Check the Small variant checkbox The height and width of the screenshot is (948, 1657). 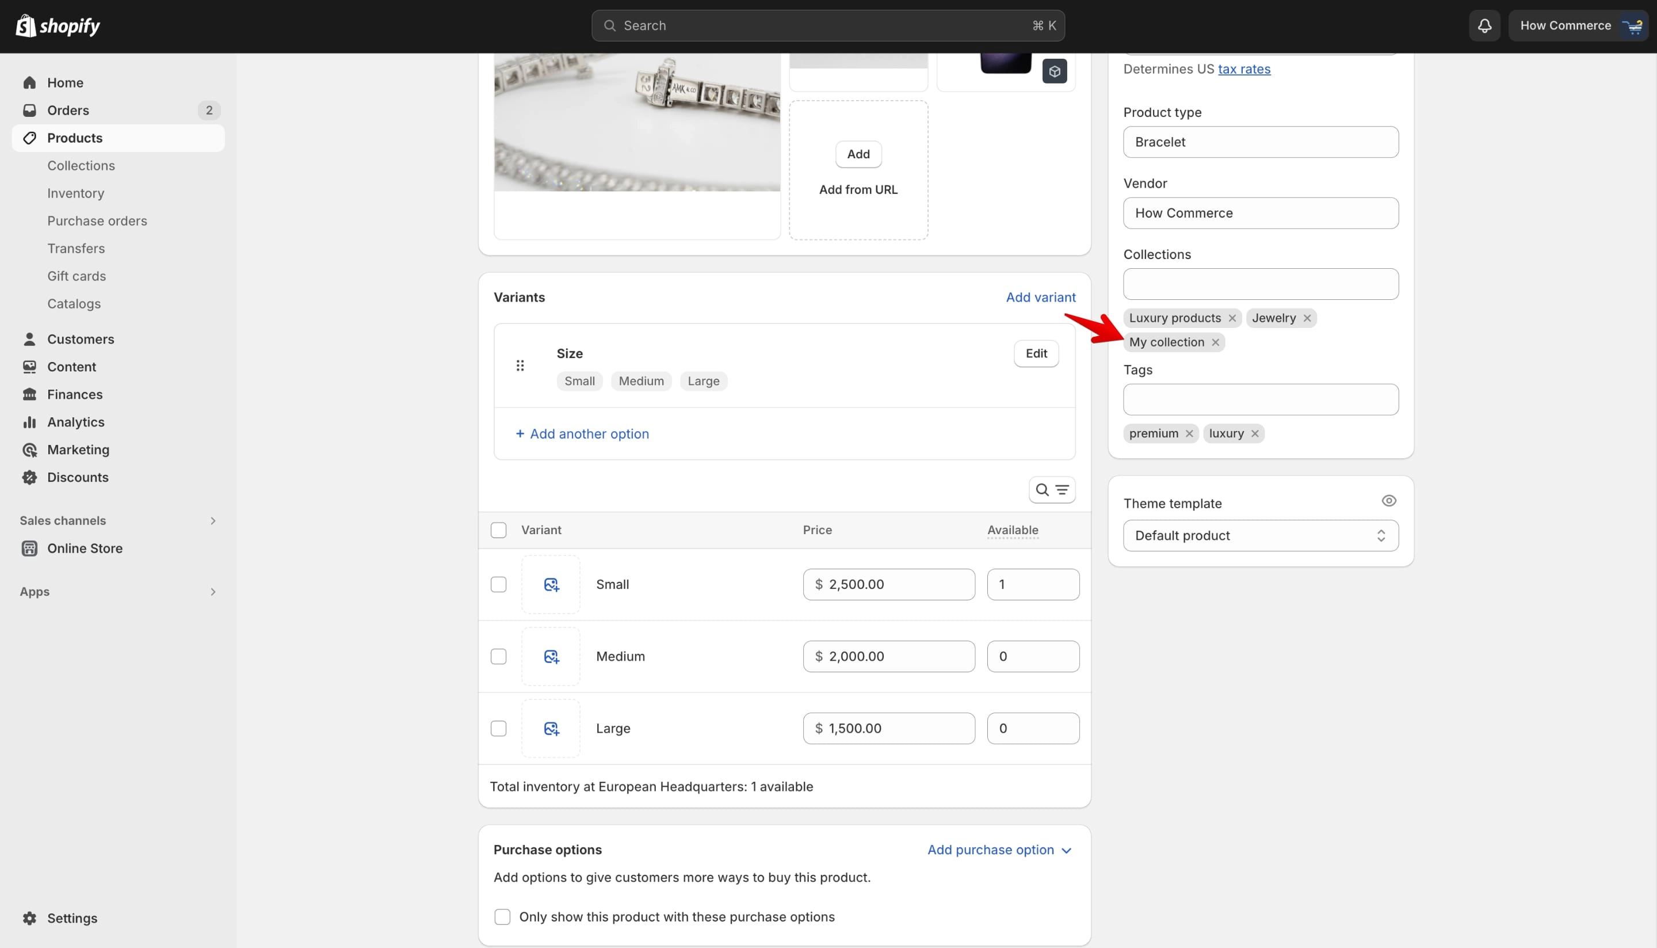(x=498, y=585)
